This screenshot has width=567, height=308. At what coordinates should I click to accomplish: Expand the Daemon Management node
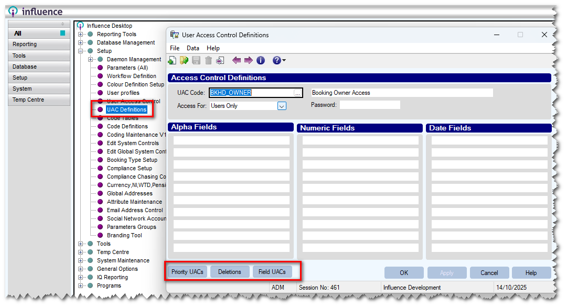90,59
